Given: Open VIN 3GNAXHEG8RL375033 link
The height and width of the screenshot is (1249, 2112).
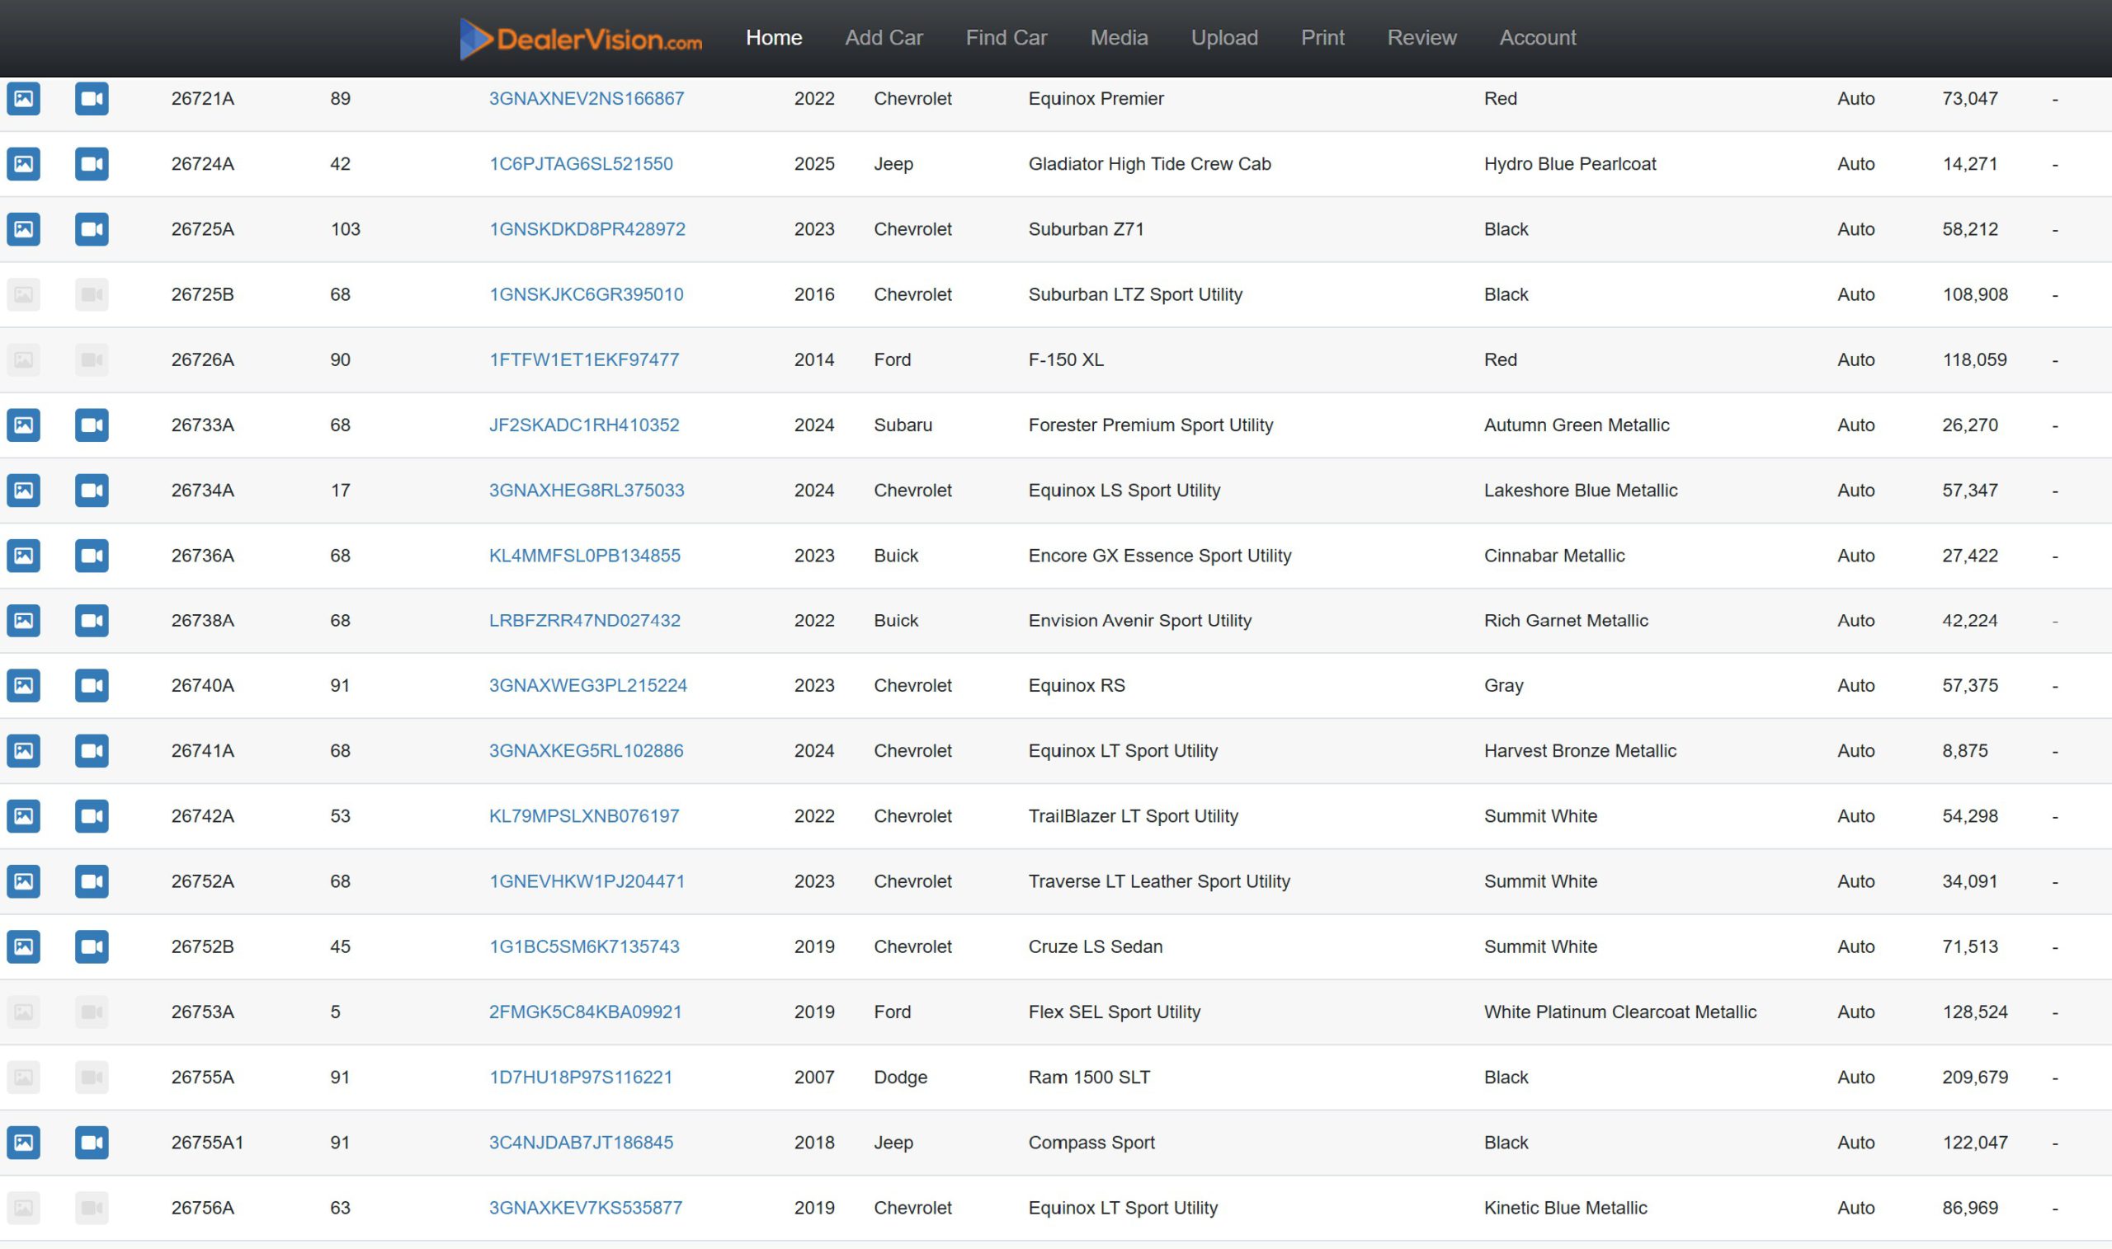Looking at the screenshot, I should coord(587,490).
